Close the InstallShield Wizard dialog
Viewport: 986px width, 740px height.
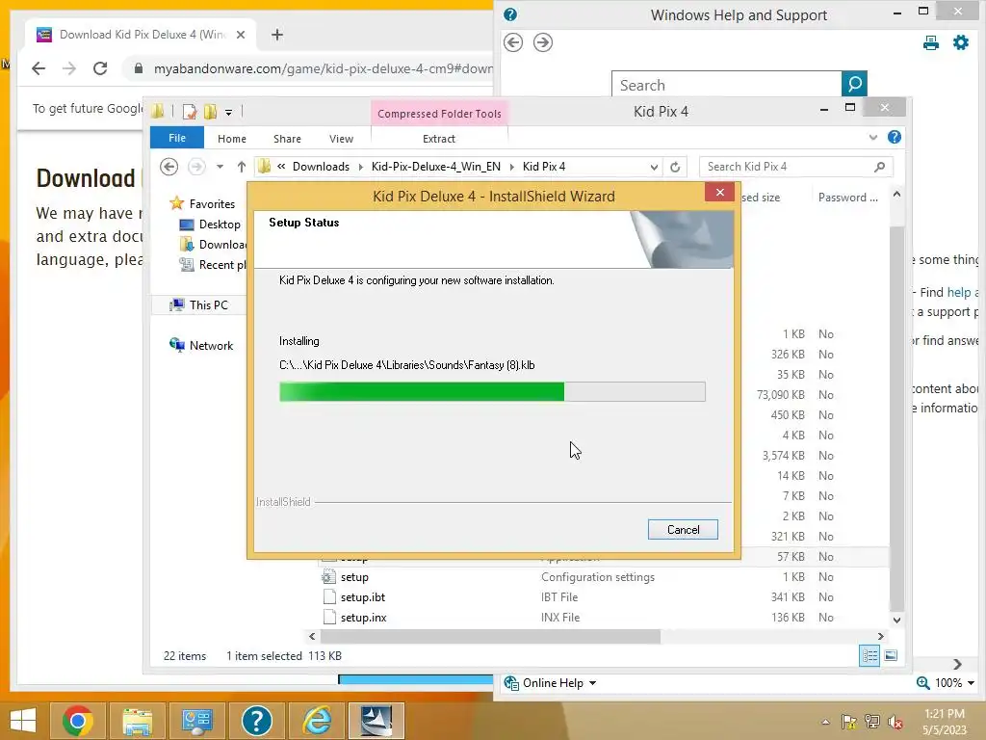coord(720,192)
